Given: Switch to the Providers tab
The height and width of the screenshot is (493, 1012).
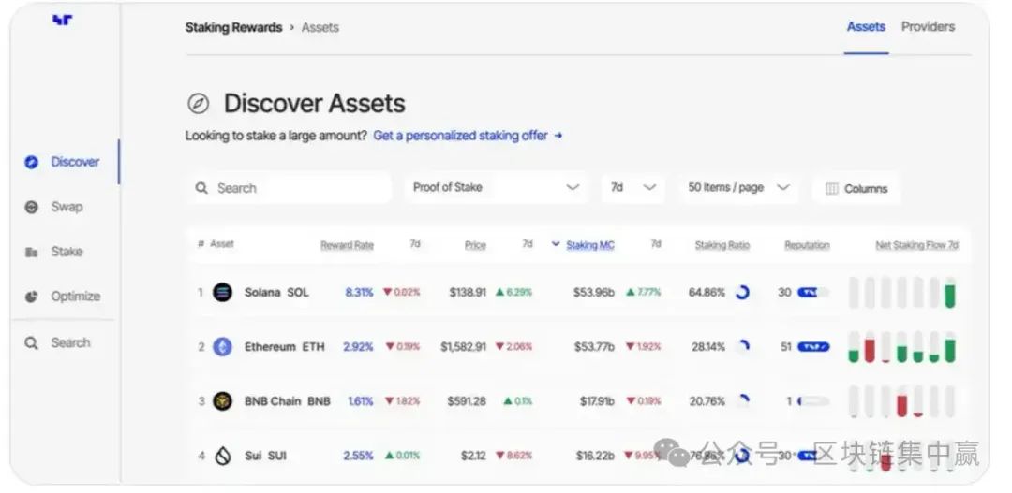Looking at the screenshot, I should tap(928, 27).
